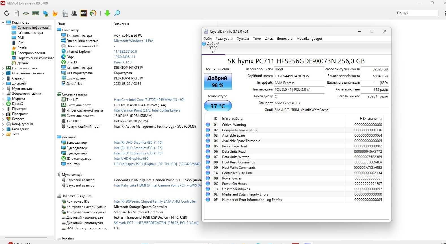Click the user silhouette toolbar icon
Image resolution: width=446 pixels, height=244 pixels.
74,13
